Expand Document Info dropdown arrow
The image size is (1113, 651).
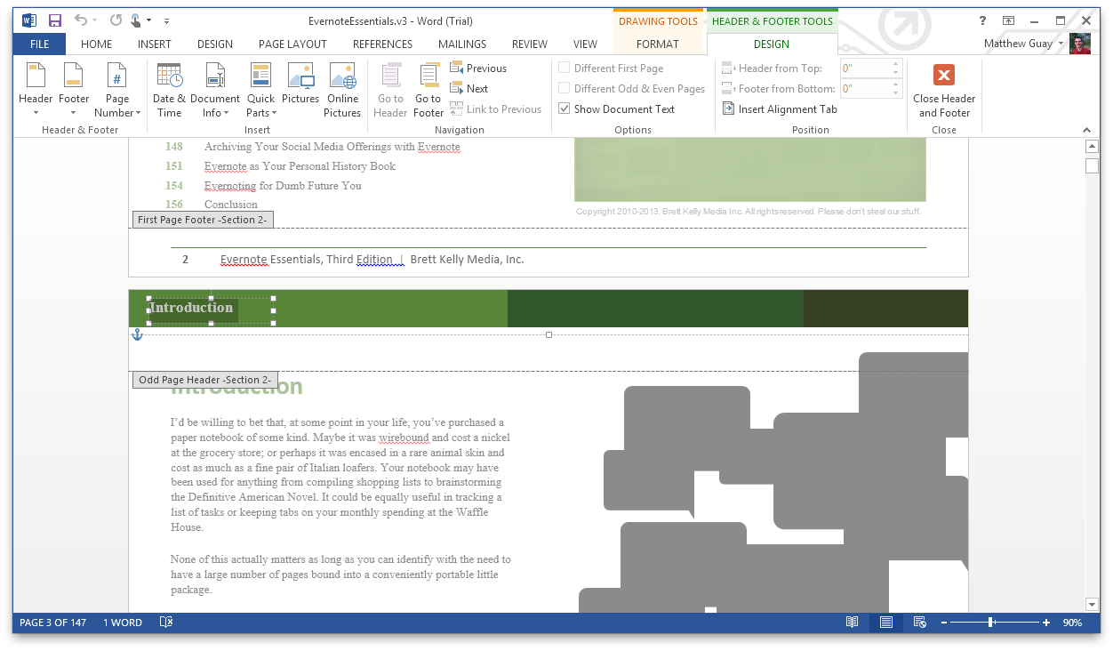(x=227, y=113)
